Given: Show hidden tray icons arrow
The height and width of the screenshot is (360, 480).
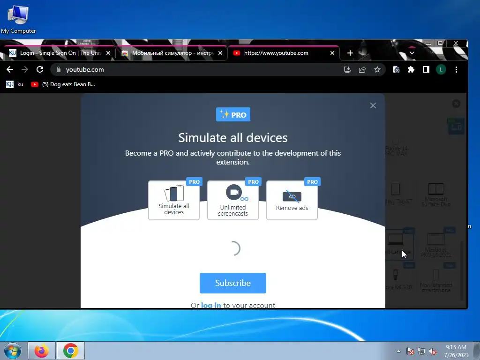Looking at the screenshot, I should 398,351.
